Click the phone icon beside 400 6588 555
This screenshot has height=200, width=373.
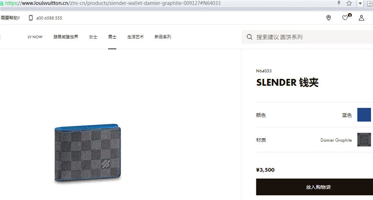pyautogui.click(x=31, y=18)
